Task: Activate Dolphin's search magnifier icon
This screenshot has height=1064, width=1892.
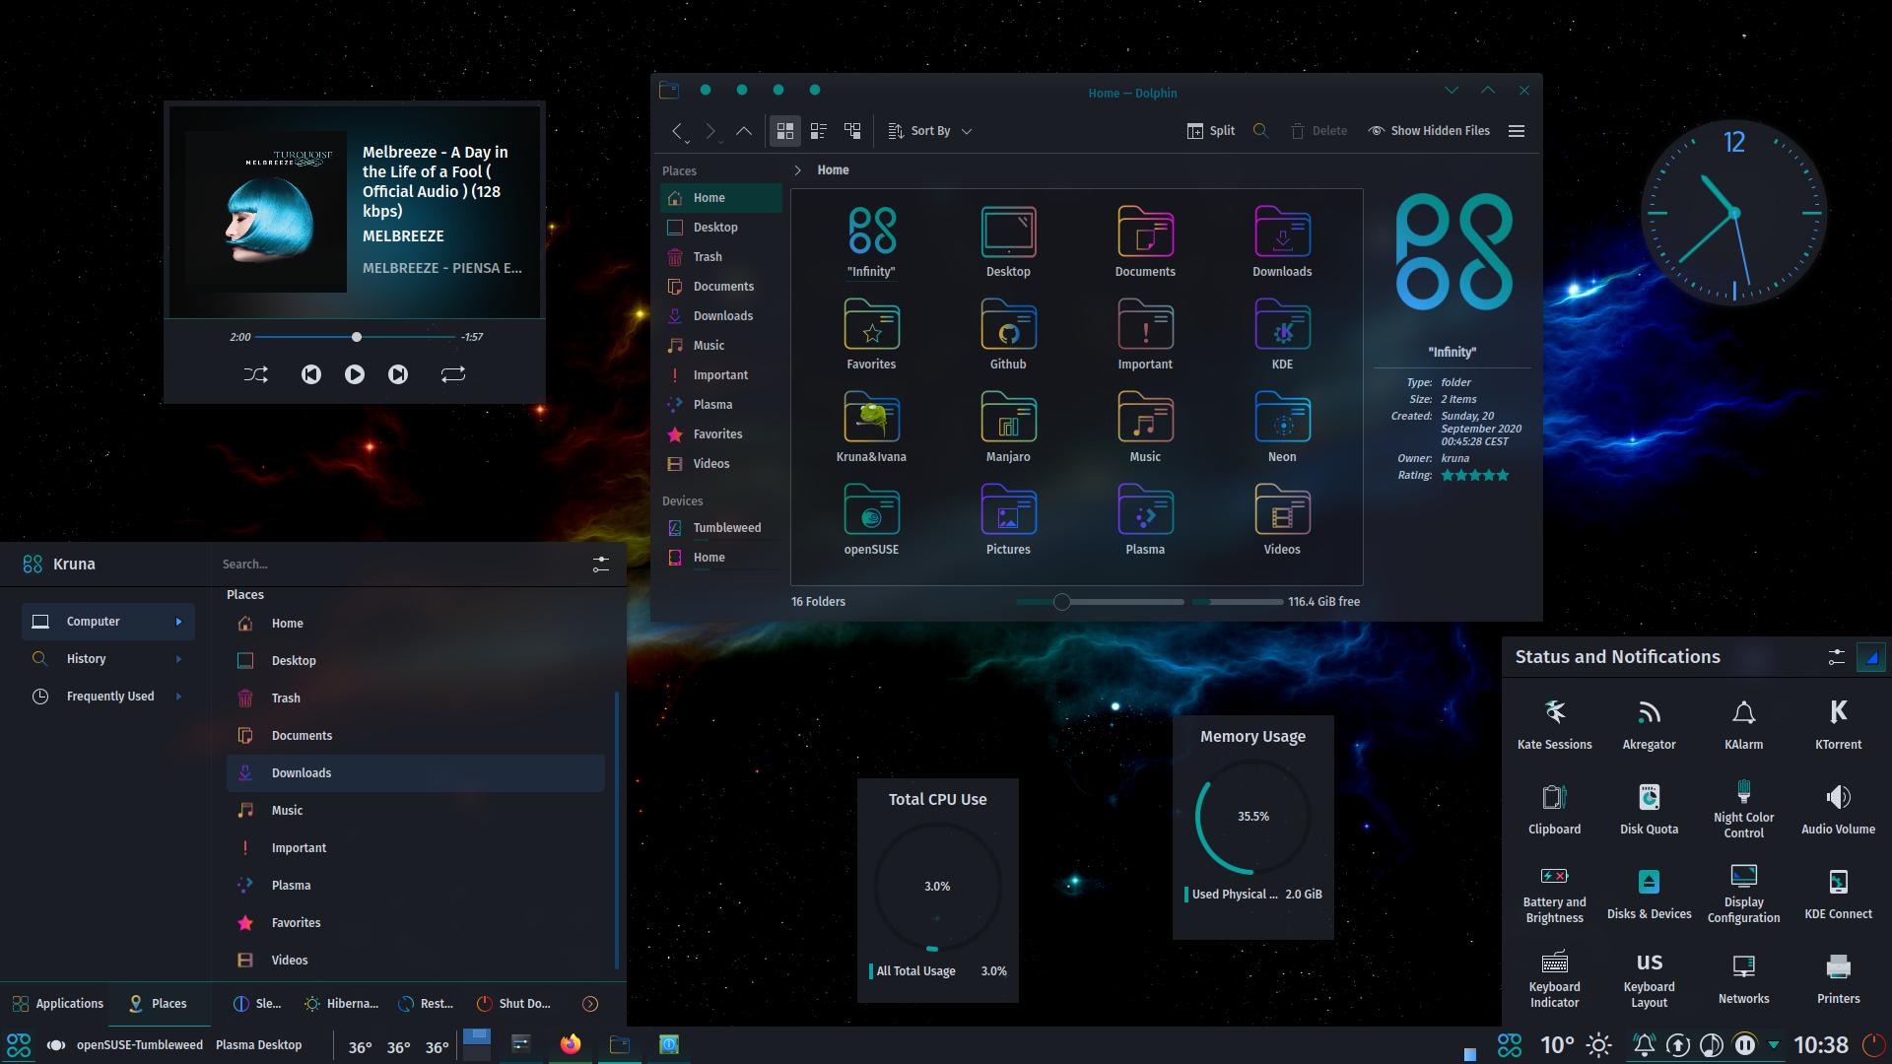Action: (x=1261, y=130)
